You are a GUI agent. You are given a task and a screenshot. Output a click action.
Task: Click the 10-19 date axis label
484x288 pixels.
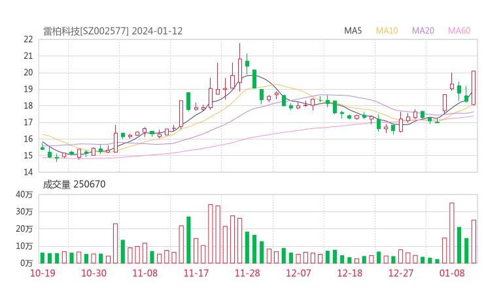coord(43,273)
